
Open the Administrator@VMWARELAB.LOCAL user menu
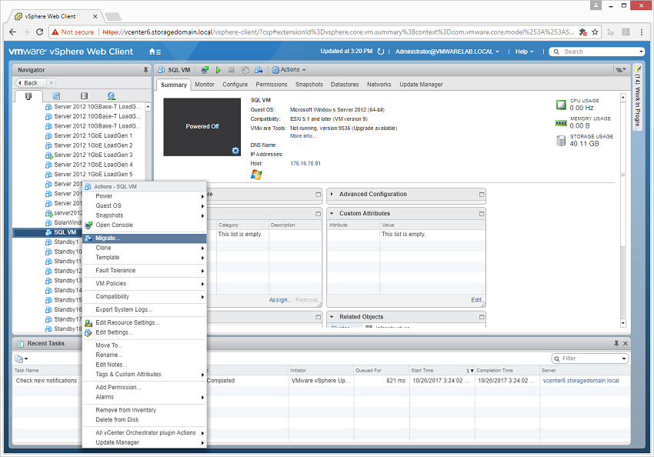447,52
